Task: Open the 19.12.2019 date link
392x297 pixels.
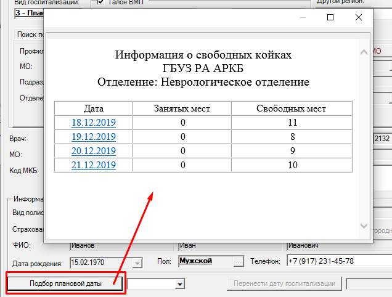Action: coord(94,137)
